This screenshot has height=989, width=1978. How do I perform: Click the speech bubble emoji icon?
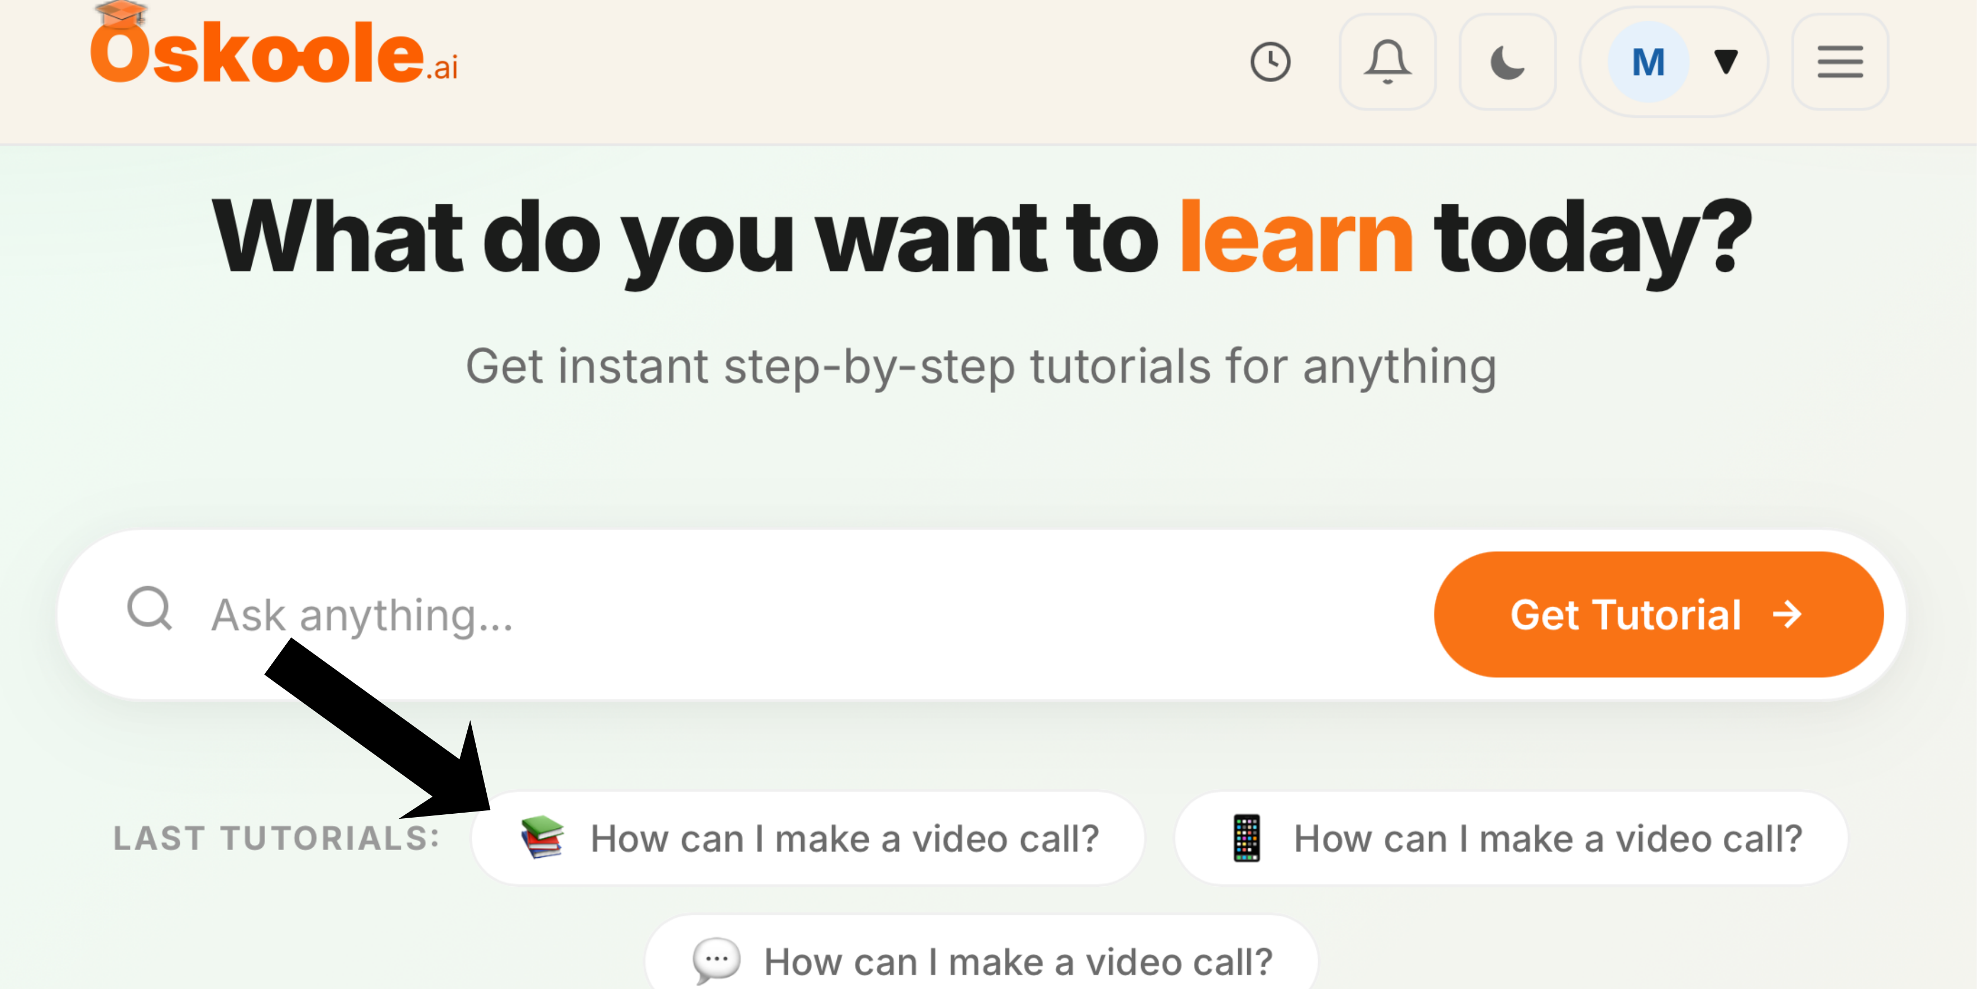pos(716,961)
